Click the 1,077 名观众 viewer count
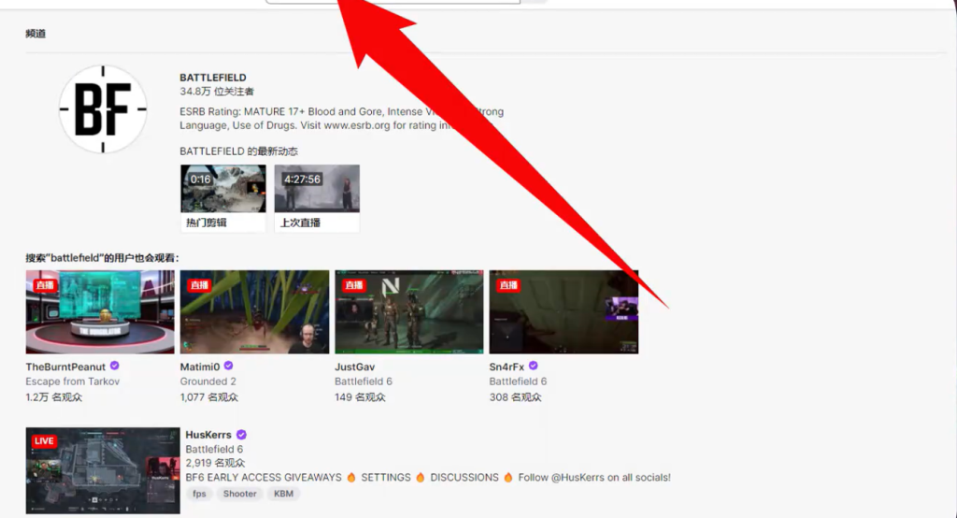This screenshot has width=957, height=518. tap(208, 397)
